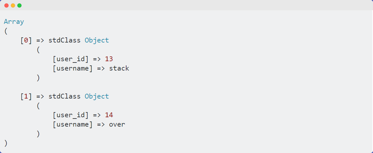Click the yellow minimize window dot
This screenshot has height=153, width=373.
(13, 5)
